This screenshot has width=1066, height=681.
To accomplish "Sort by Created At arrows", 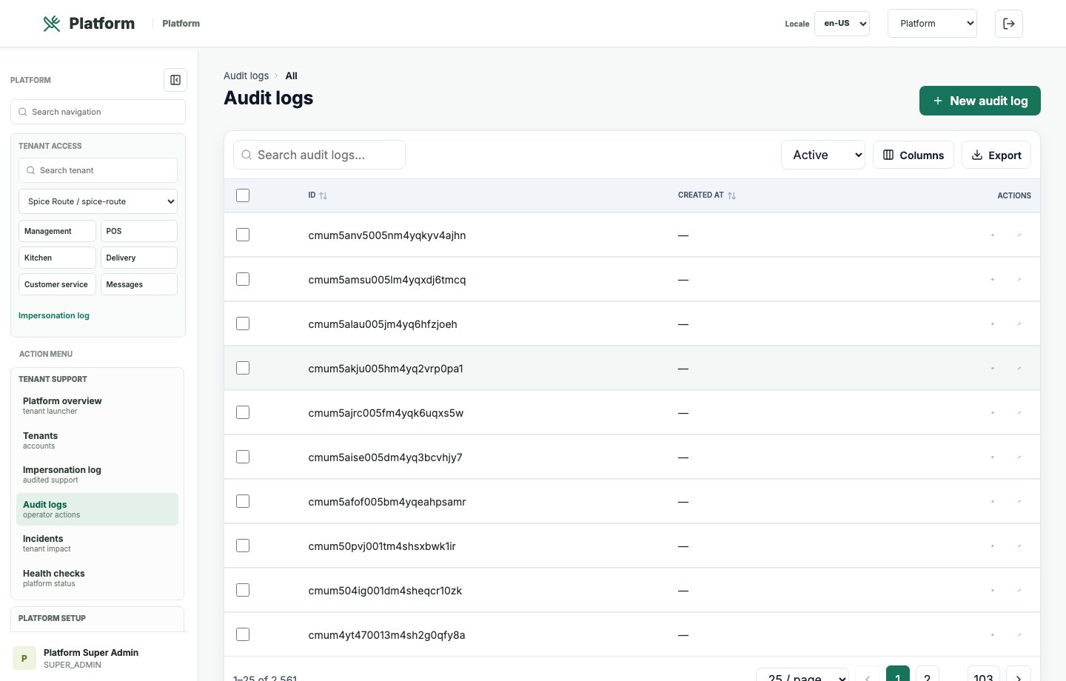I will pos(731,195).
